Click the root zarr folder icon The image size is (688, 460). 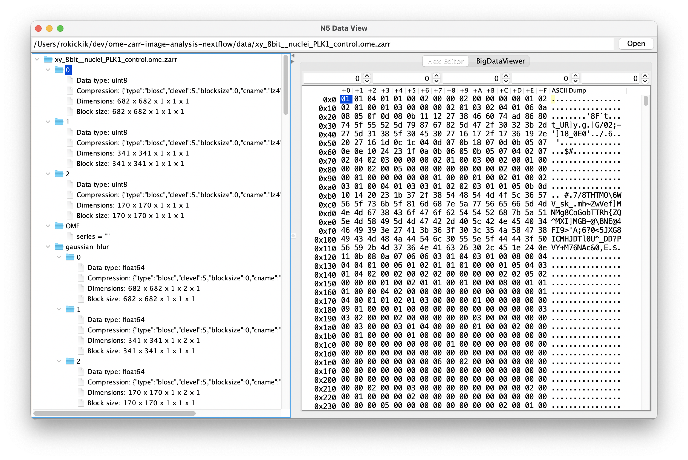coord(48,60)
